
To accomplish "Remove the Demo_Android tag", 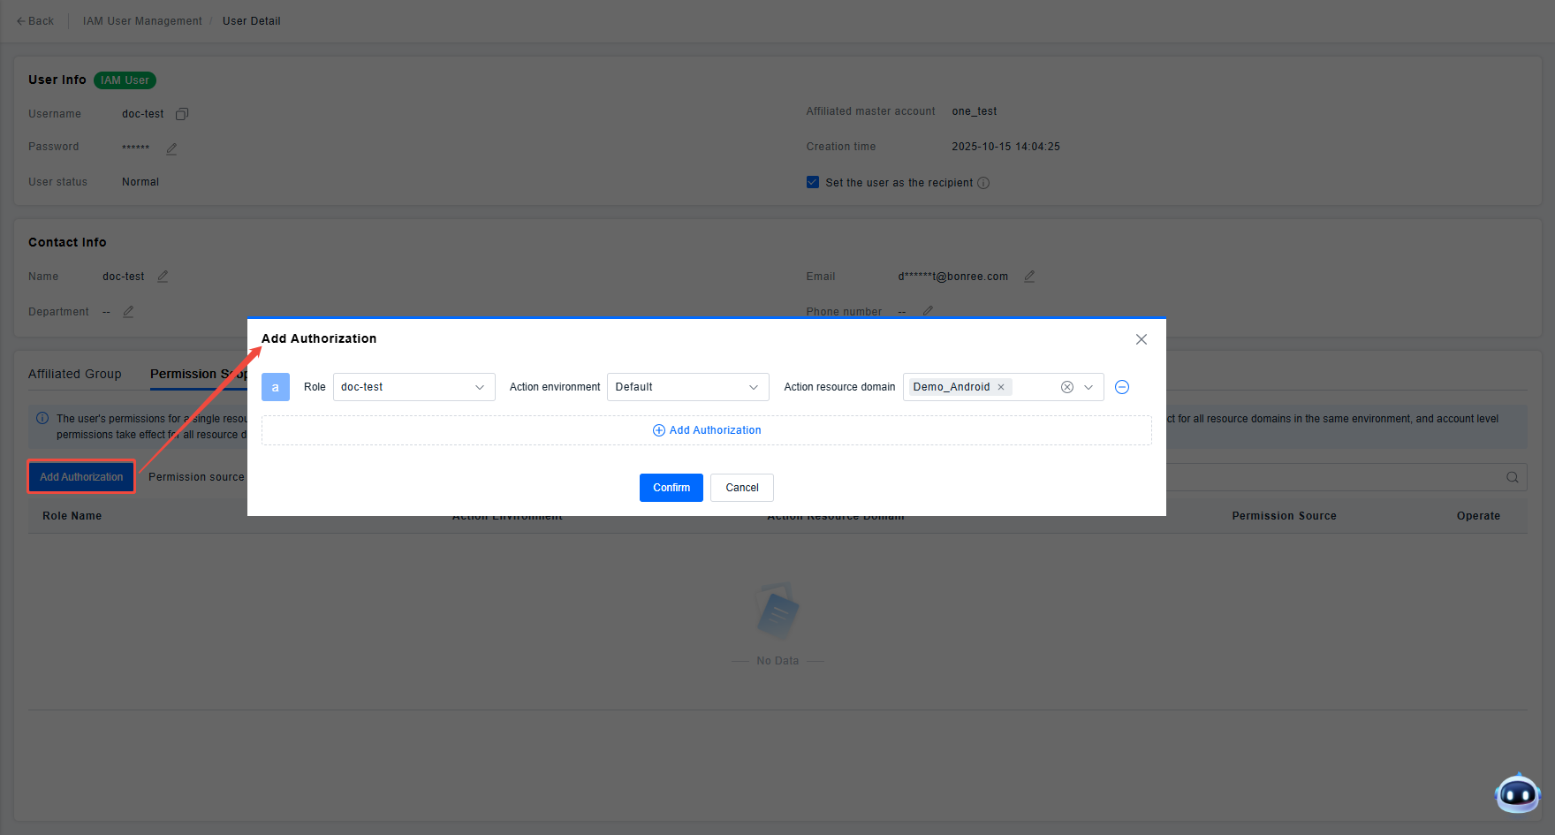I will click(x=1001, y=387).
